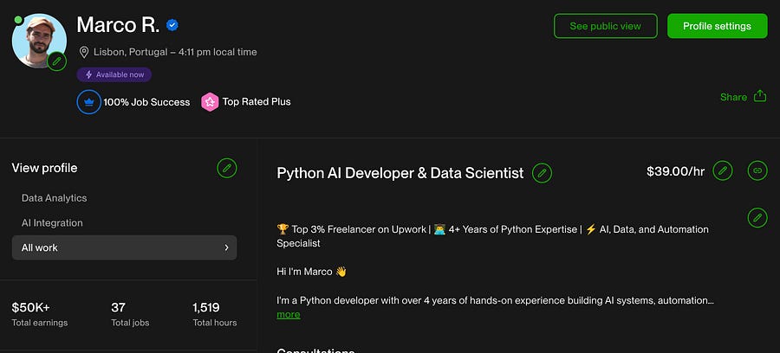Click the Top Rated Plus pink badge

tap(210, 102)
